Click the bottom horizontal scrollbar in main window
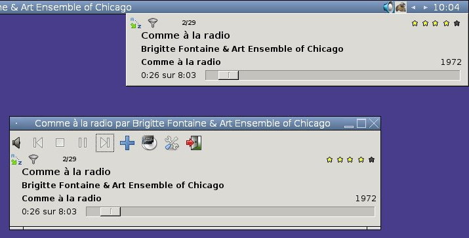 (x=195, y=228)
